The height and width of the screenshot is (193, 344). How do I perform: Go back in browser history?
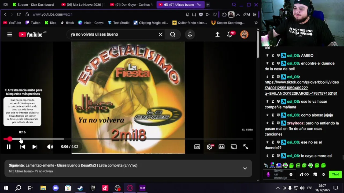pos(5,14)
